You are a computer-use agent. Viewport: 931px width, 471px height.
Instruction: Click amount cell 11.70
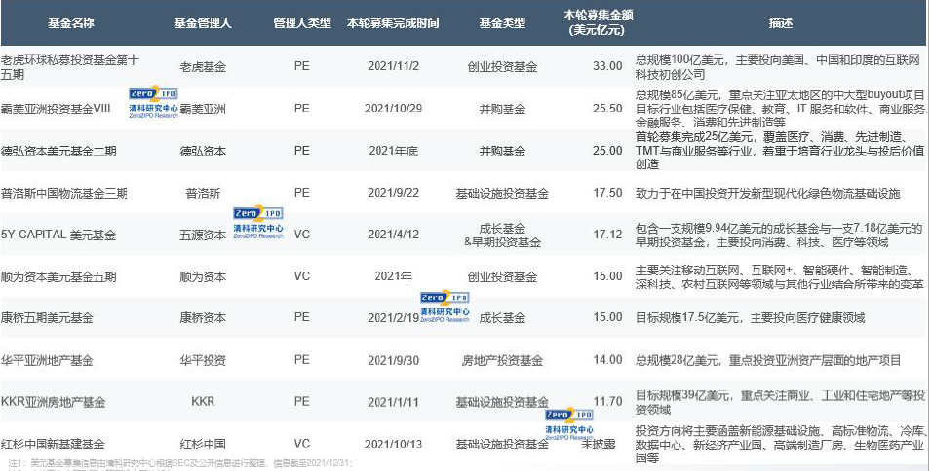607,402
